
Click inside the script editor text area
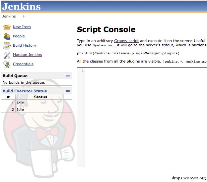tap(146, 117)
